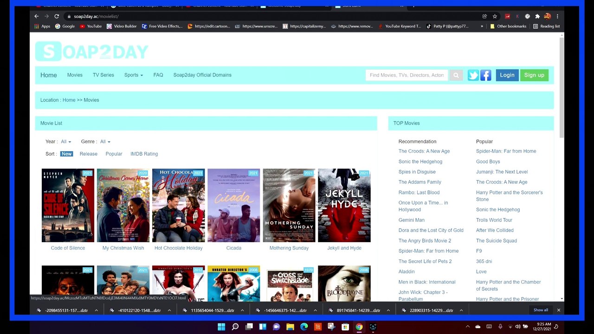Expand options for the -1456646375 download
The image size is (594, 334).
point(315,310)
